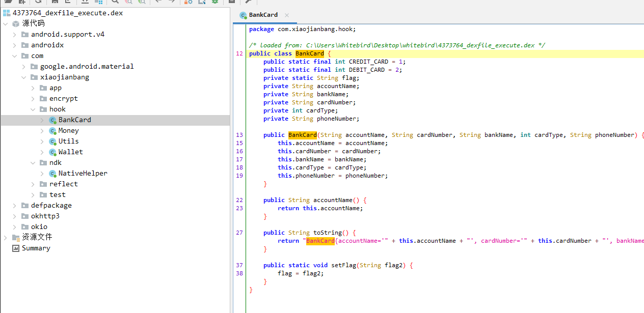Open the Summary tree entry
Image resolution: width=644 pixels, height=313 pixels.
click(36, 248)
